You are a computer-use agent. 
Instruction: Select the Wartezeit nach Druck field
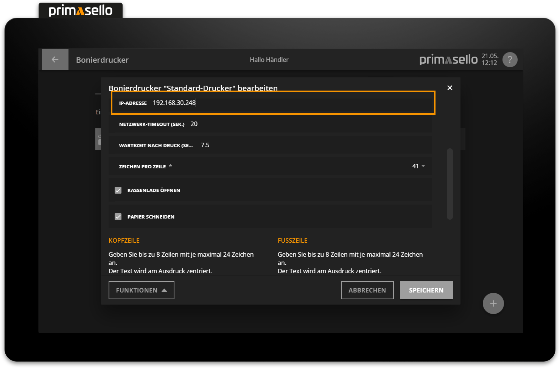pyautogui.click(x=288, y=145)
